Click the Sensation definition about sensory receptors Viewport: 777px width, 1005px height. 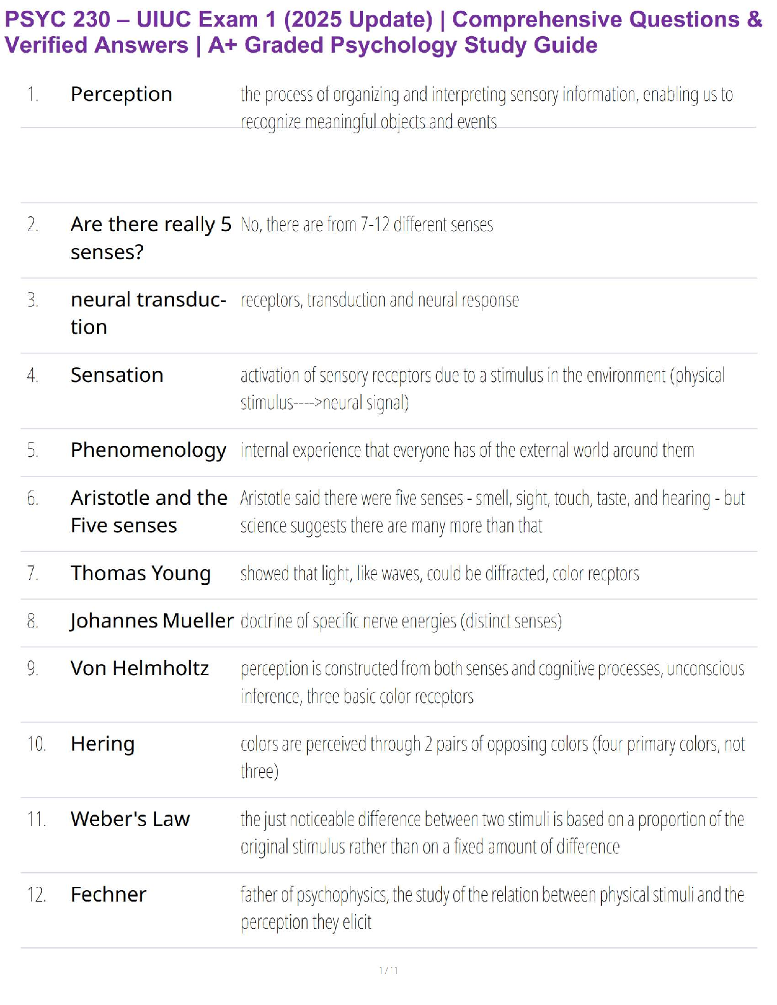click(482, 388)
